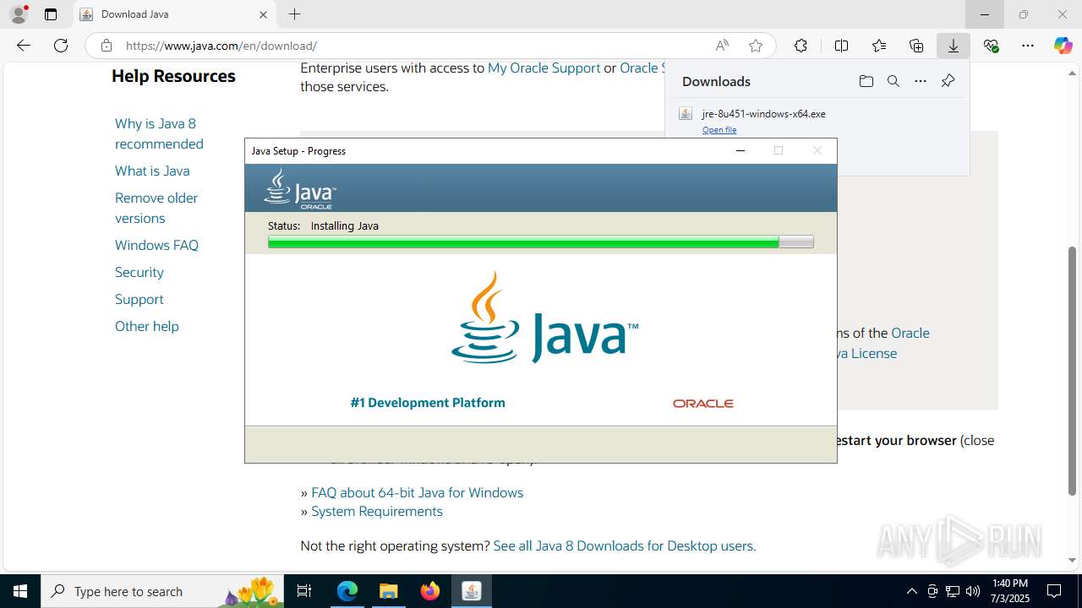Click the taskbar search box
This screenshot has width=1082, height=608.
tap(162, 591)
